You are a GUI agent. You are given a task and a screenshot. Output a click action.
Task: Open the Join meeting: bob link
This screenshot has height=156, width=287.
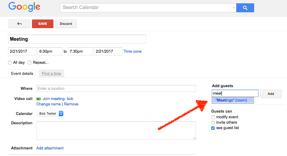pyautogui.click(x=58, y=99)
